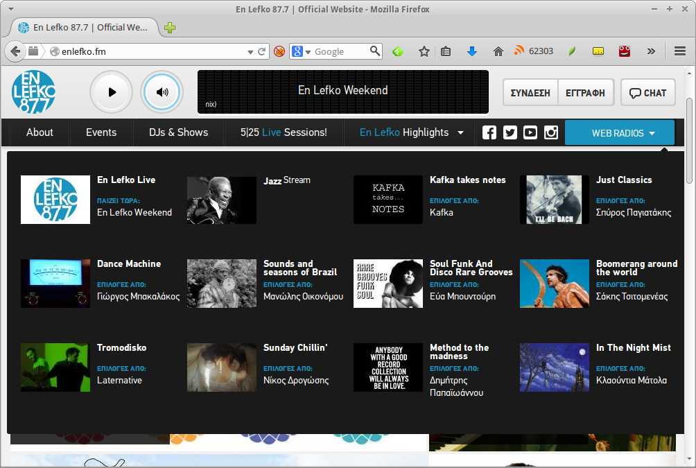Click the green Tromodisko DJs thumbnail
This screenshot has height=468, width=696.
55,367
